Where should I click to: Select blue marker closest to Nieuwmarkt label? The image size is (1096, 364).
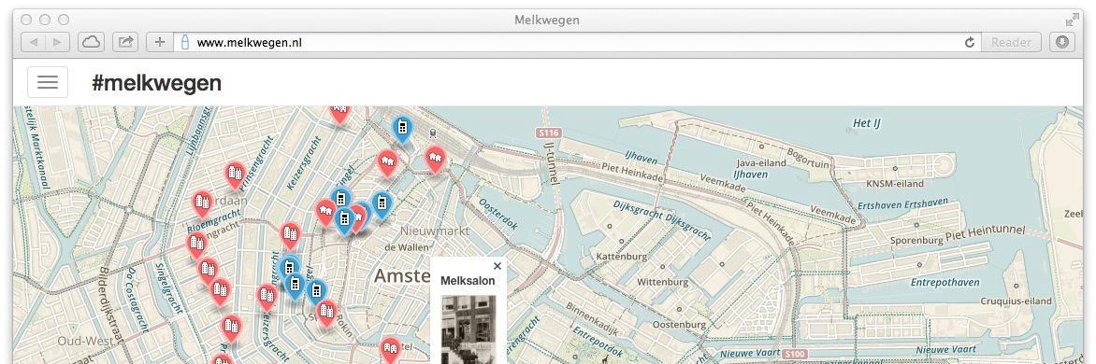381,205
